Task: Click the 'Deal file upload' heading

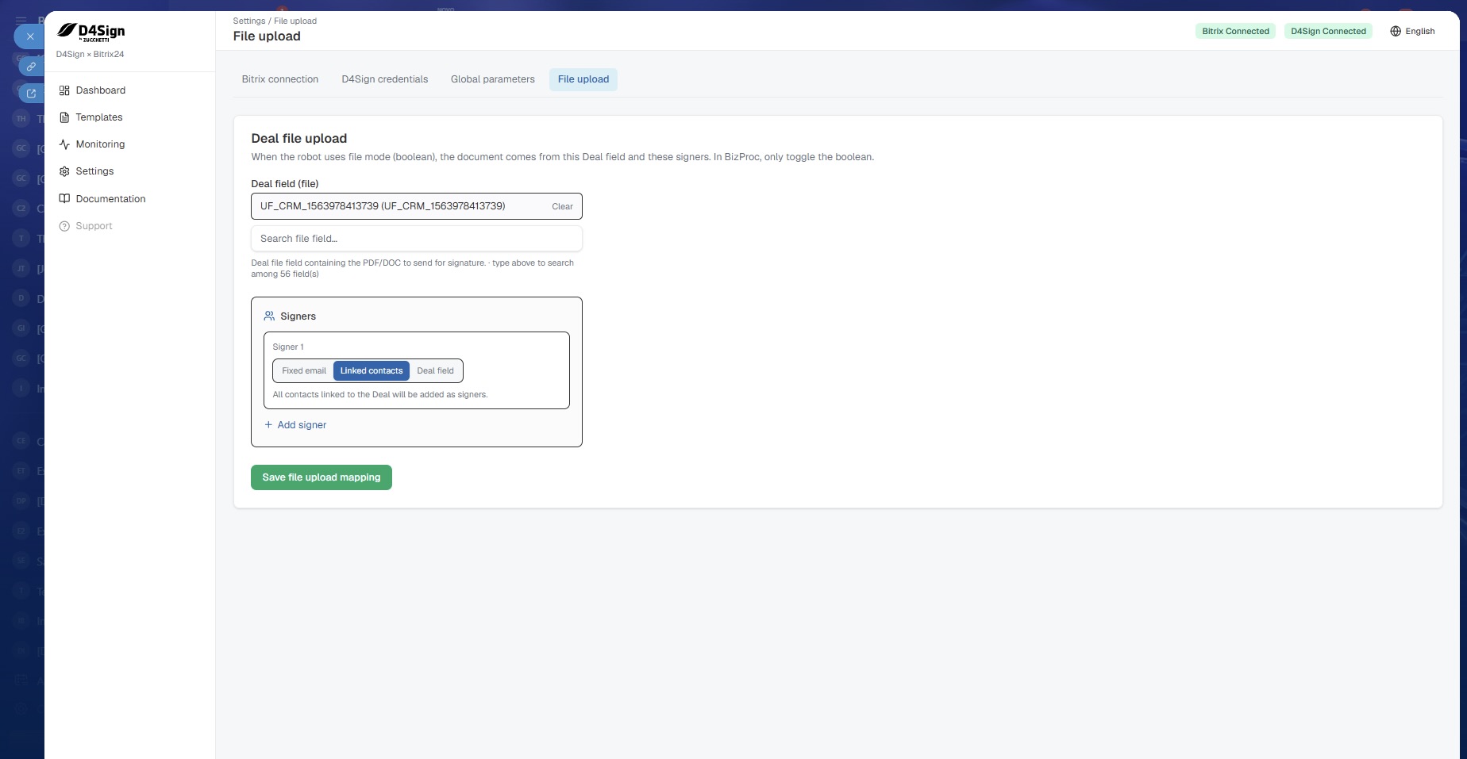Action: (x=299, y=138)
